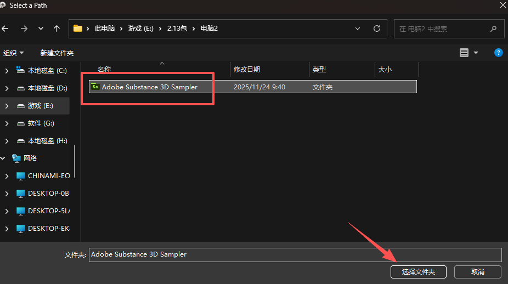Cancel the dialog with 取消
508x284 pixels.
(477, 272)
